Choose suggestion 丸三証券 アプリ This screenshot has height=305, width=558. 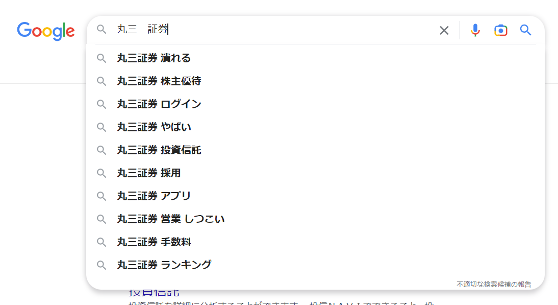coord(315,196)
